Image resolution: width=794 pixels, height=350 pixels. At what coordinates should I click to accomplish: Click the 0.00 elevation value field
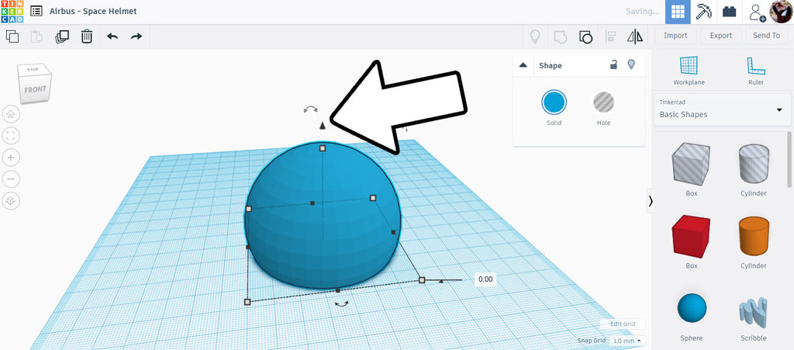coord(485,279)
